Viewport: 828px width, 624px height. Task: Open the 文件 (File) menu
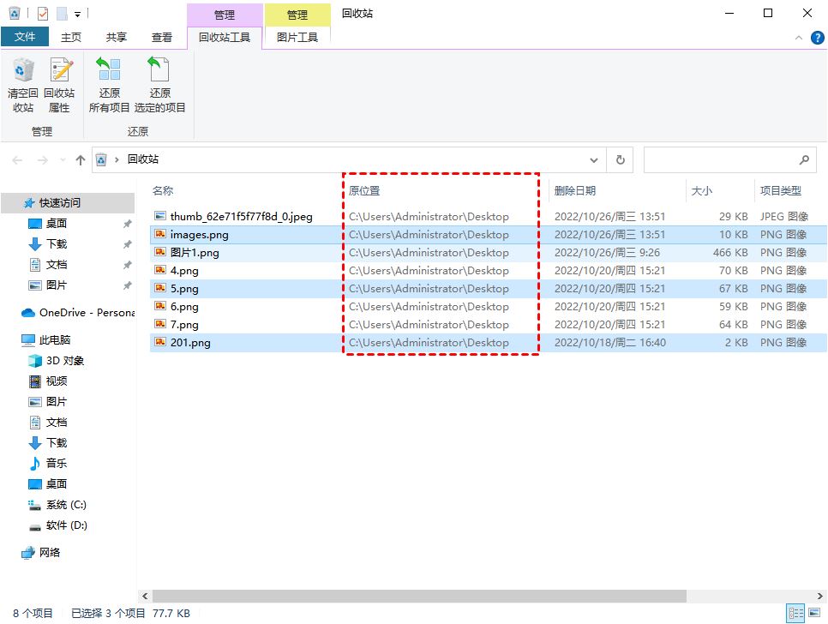[25, 37]
